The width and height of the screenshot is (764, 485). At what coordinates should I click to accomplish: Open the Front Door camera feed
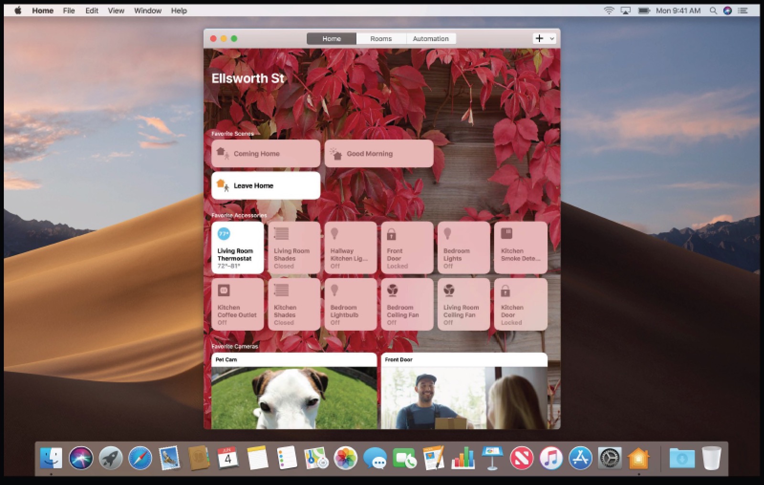(x=464, y=391)
